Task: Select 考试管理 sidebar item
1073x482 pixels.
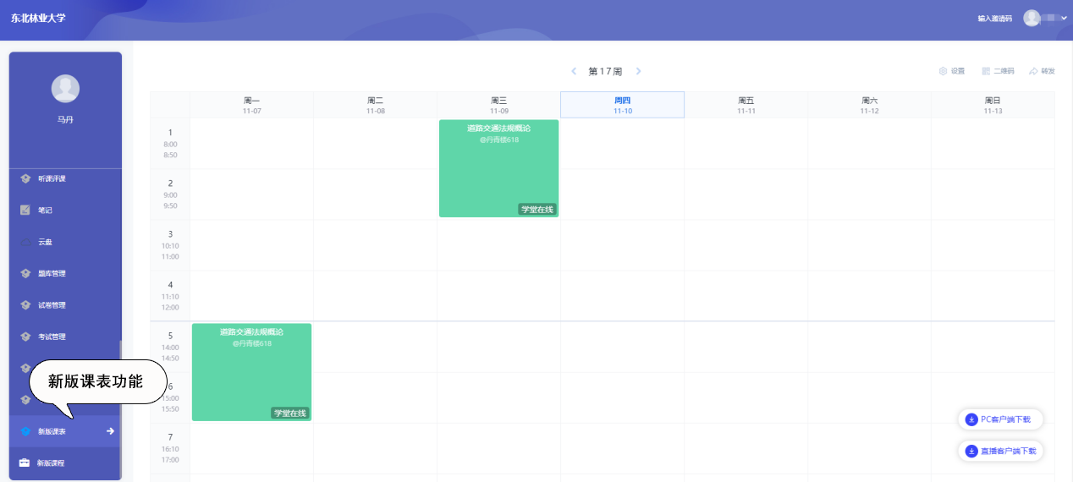Action: click(x=52, y=337)
